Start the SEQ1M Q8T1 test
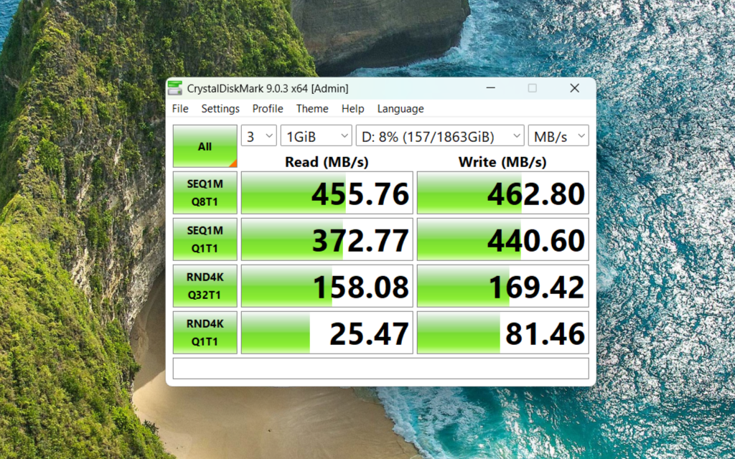The height and width of the screenshot is (459, 735). [205, 192]
